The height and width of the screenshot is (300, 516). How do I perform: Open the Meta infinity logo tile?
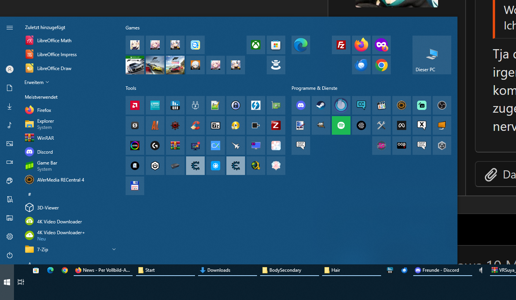point(402,125)
